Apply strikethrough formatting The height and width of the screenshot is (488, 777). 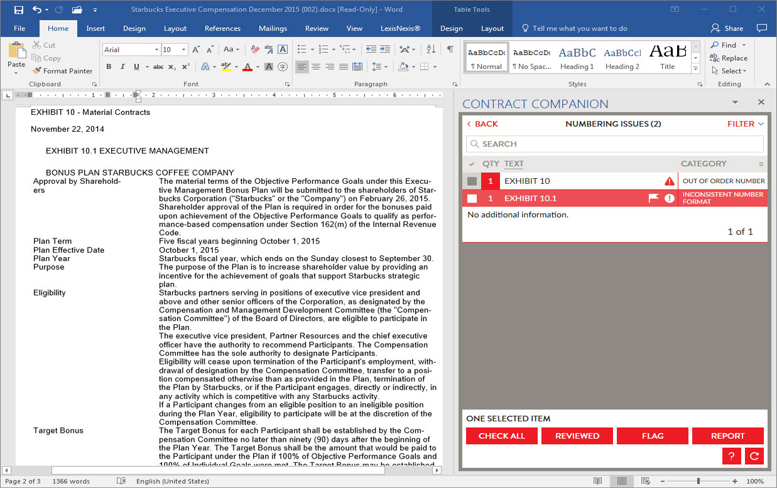(x=158, y=66)
